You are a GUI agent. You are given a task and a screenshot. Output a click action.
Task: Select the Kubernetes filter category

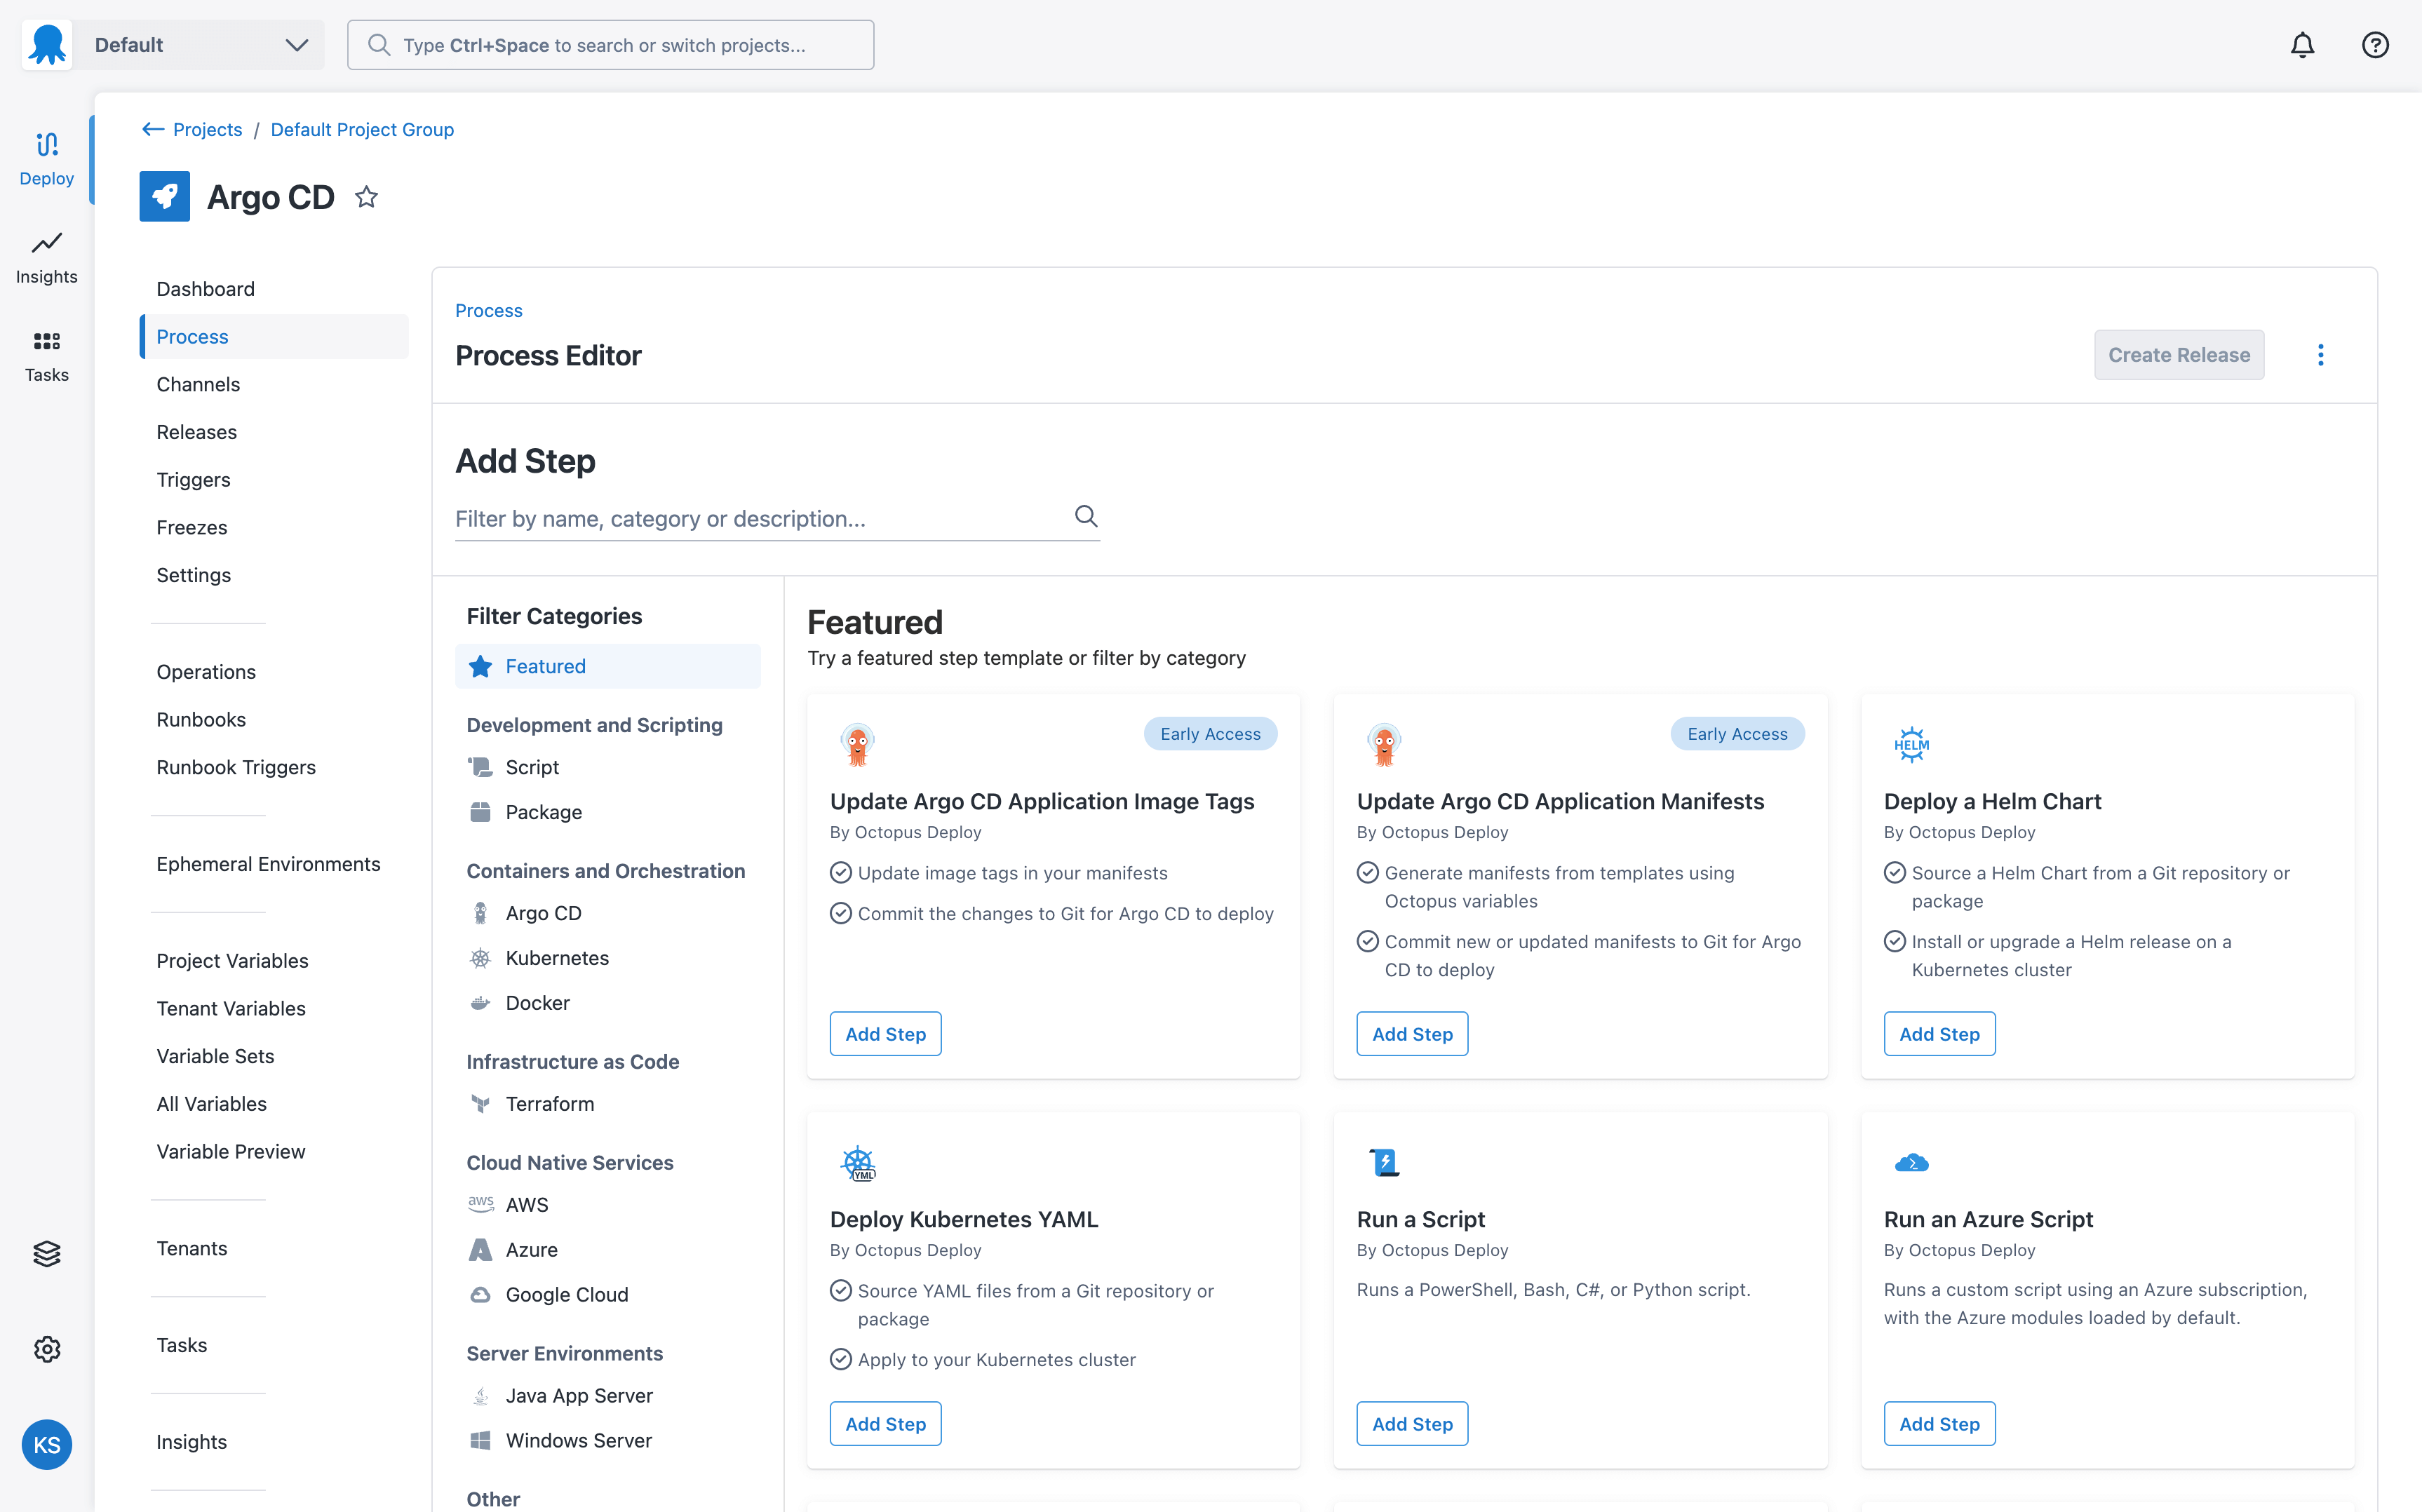[x=557, y=957]
